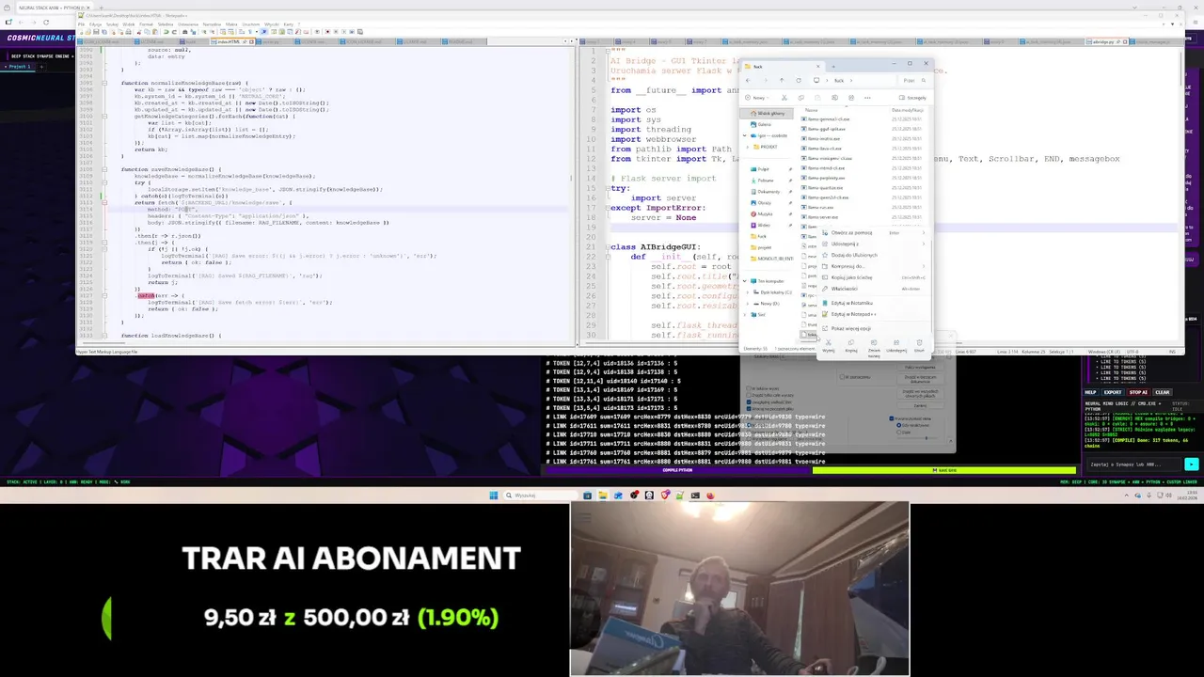Image resolution: width=1204 pixels, height=677 pixels.
Task: Open the 'Kompresuj do...' submenu
Action: [x=873, y=267]
